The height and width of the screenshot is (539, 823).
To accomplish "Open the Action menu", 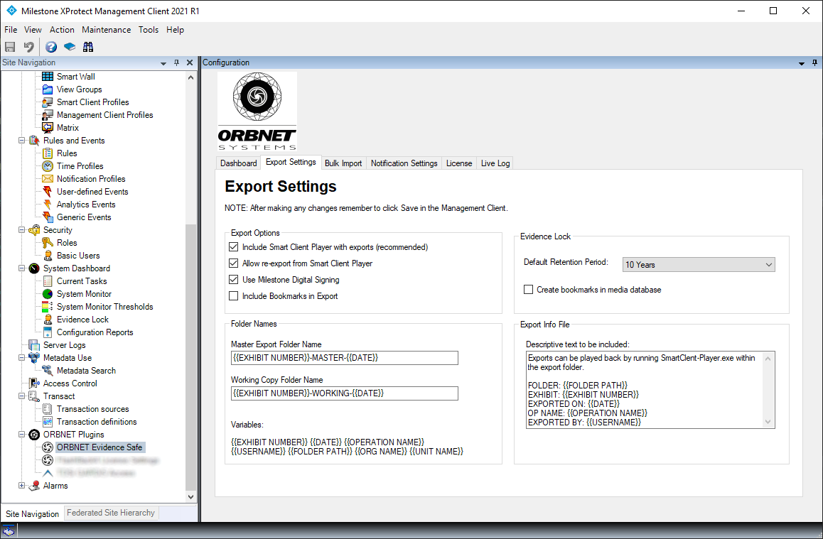I will pos(62,30).
